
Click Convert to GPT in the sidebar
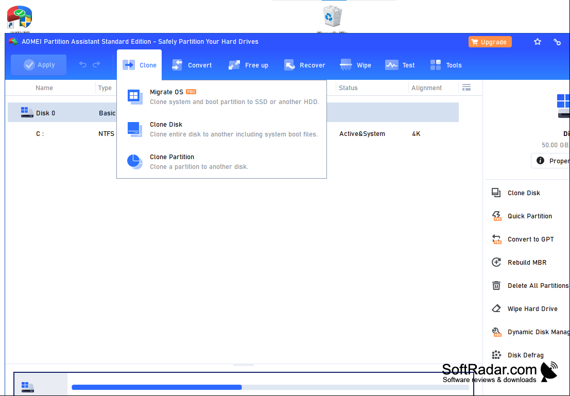click(531, 239)
